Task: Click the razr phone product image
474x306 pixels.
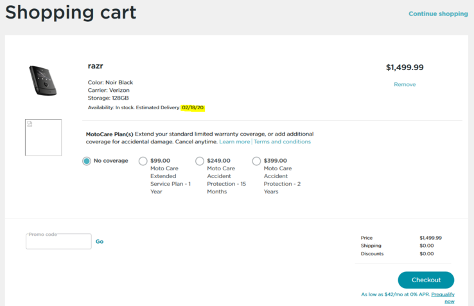Action: [x=43, y=80]
